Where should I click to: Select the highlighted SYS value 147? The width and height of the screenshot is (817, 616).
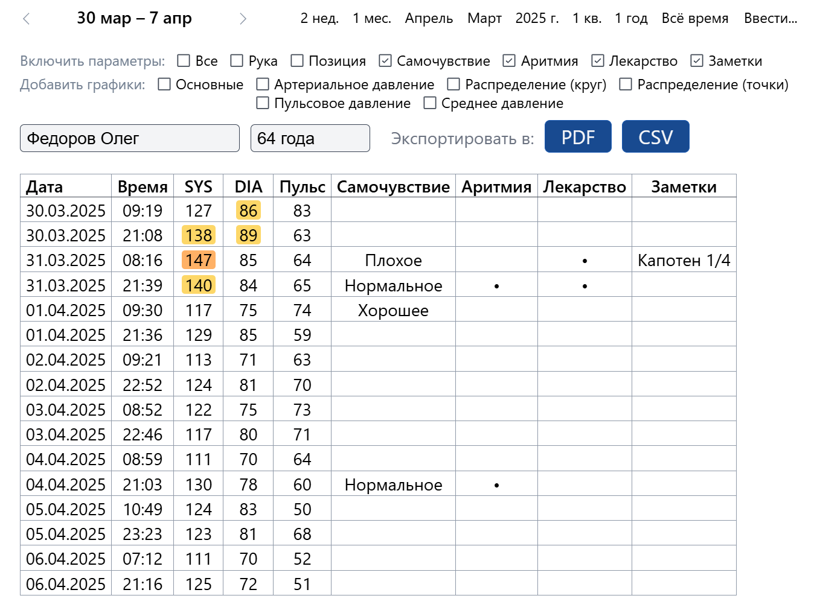coord(198,260)
